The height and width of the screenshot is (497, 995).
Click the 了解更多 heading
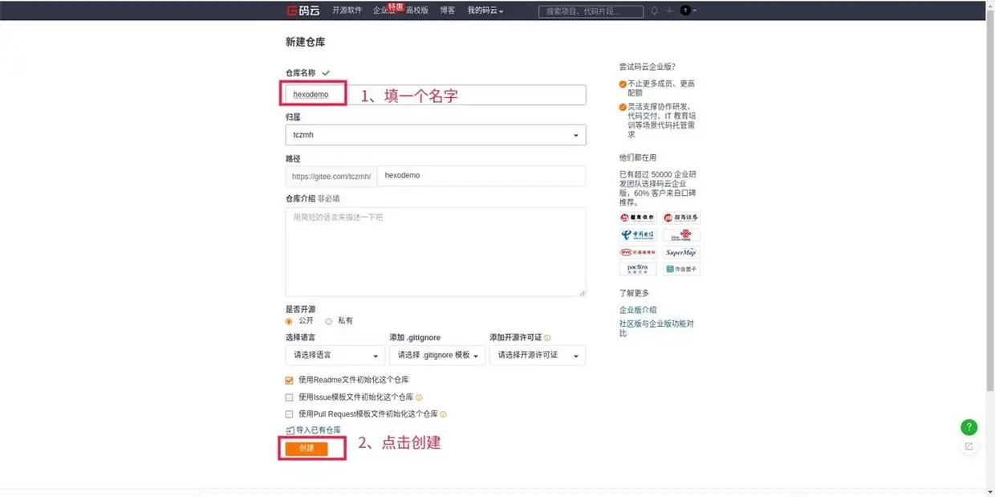(x=634, y=293)
